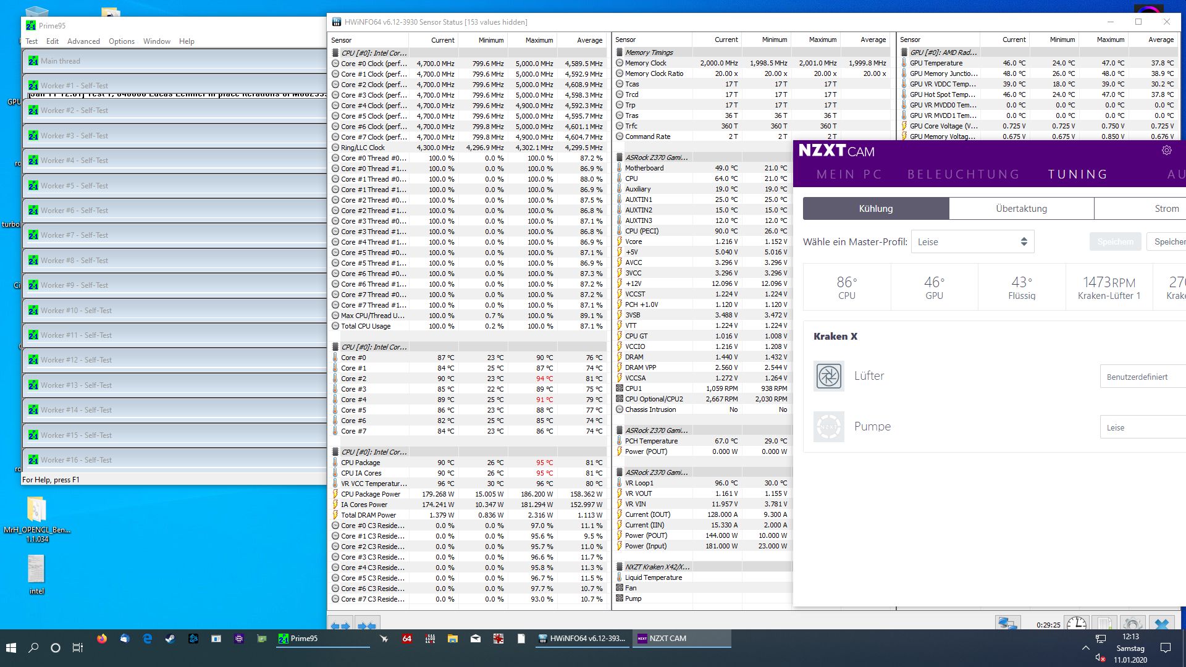Click HWiNFO network remote icon in bottom toolbar
Image resolution: width=1186 pixels, height=667 pixels.
tap(1007, 624)
